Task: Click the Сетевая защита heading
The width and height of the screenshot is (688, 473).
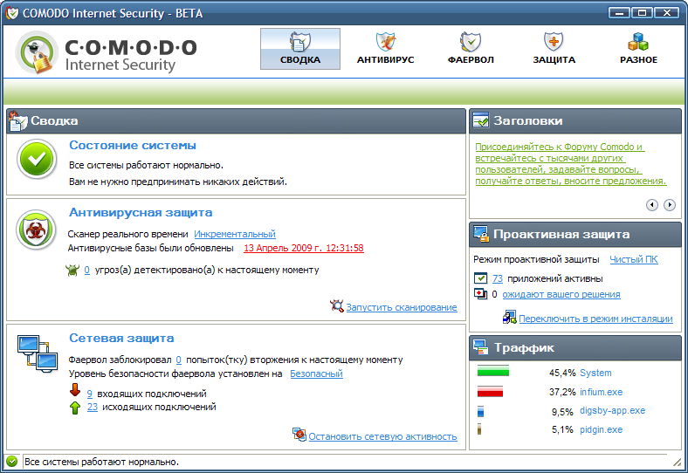Action: tap(121, 338)
